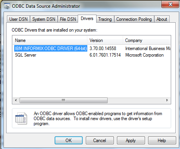Click the driver info icon beside description

21,118
